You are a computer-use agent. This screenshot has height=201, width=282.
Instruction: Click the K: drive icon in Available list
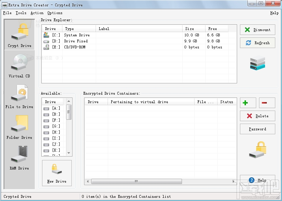(46, 150)
